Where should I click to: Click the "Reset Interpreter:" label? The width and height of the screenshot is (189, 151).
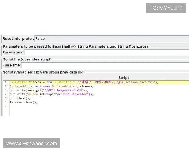(18, 39)
